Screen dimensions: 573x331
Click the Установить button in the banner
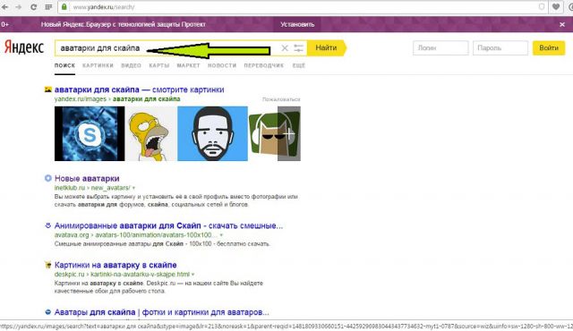[x=297, y=24]
